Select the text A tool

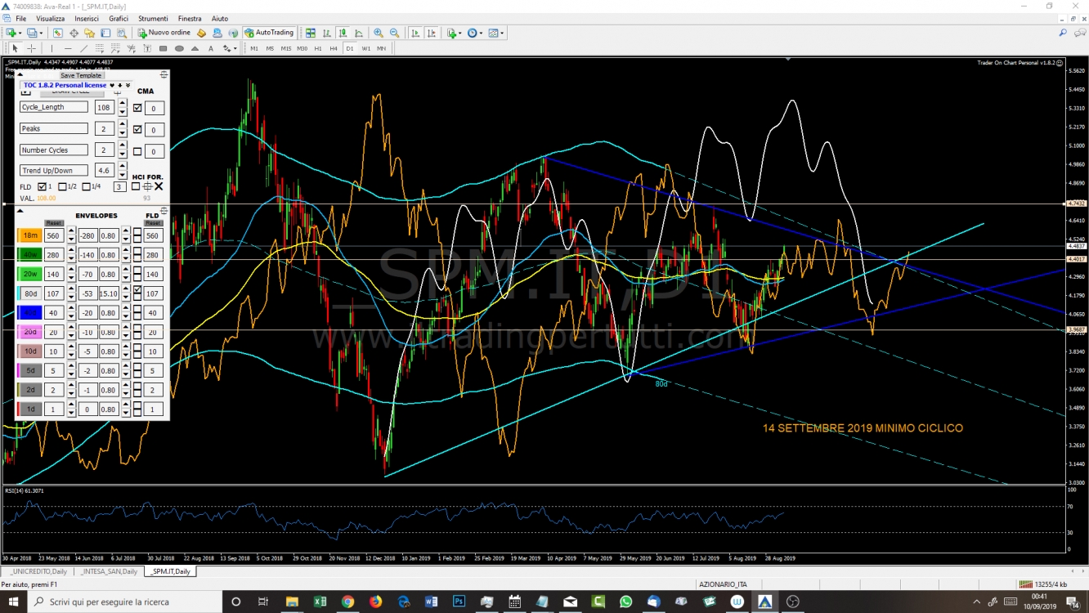coord(211,48)
